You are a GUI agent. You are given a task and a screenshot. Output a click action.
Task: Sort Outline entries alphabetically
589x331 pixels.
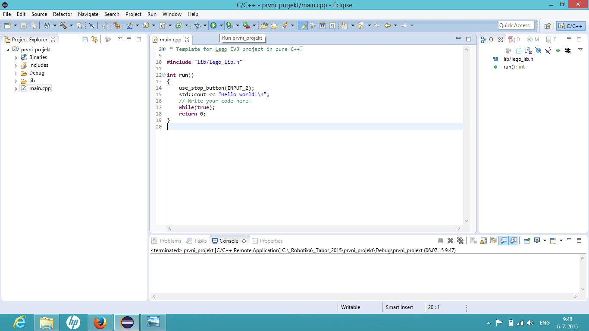pos(528,50)
